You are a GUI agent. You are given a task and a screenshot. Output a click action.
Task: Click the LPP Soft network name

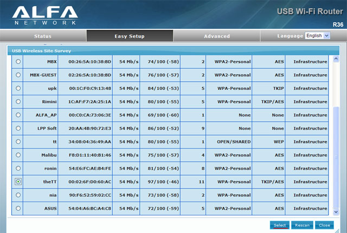tap(47, 128)
